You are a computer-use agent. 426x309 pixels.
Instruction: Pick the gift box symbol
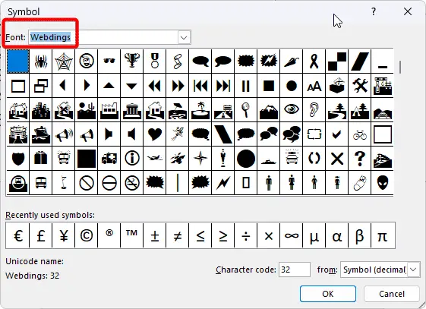[41, 159]
